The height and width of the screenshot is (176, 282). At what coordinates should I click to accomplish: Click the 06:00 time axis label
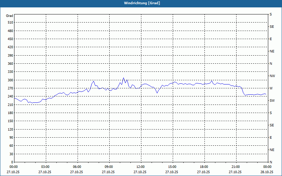click(x=77, y=166)
